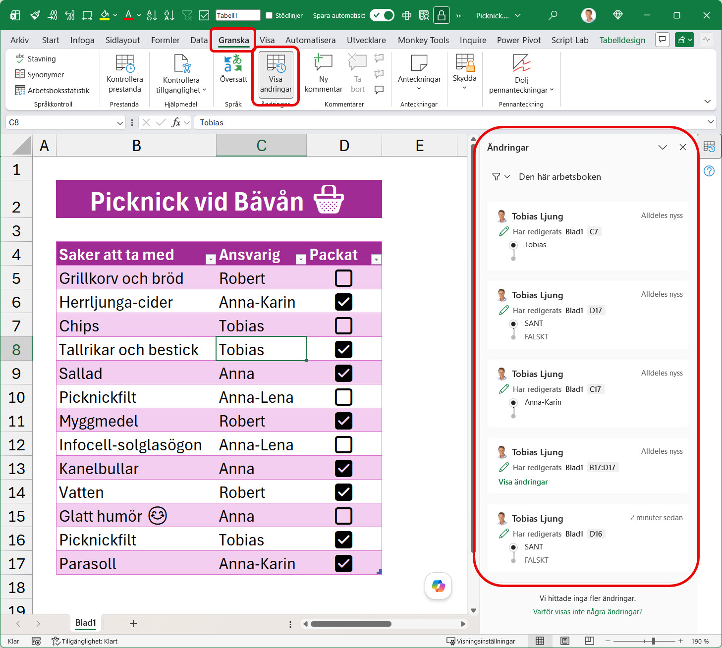
Task: Uncheck the Packat box for Herrljunga-cider
Action: click(x=344, y=302)
